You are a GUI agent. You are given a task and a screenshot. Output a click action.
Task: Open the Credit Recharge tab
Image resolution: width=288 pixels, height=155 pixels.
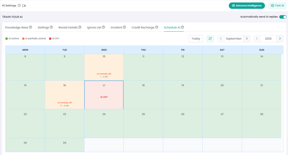(x=143, y=28)
